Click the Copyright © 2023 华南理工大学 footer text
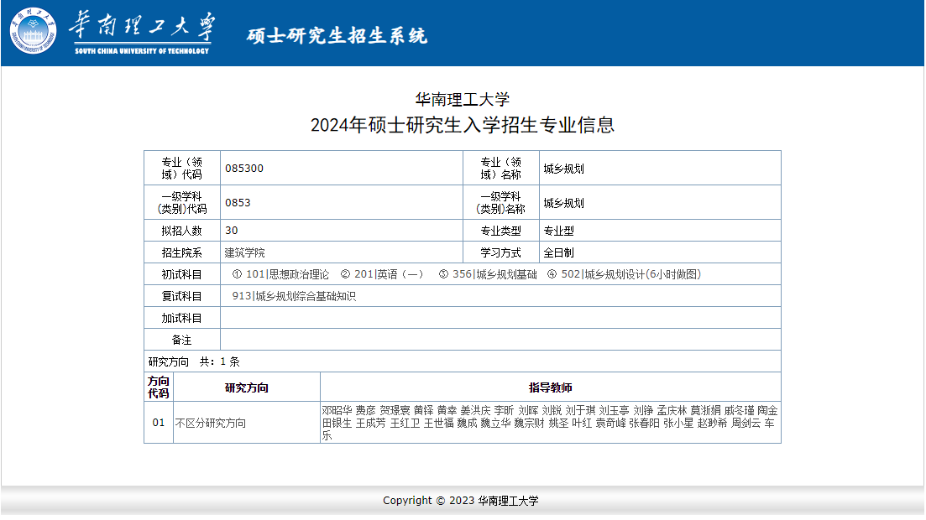 tap(461, 501)
